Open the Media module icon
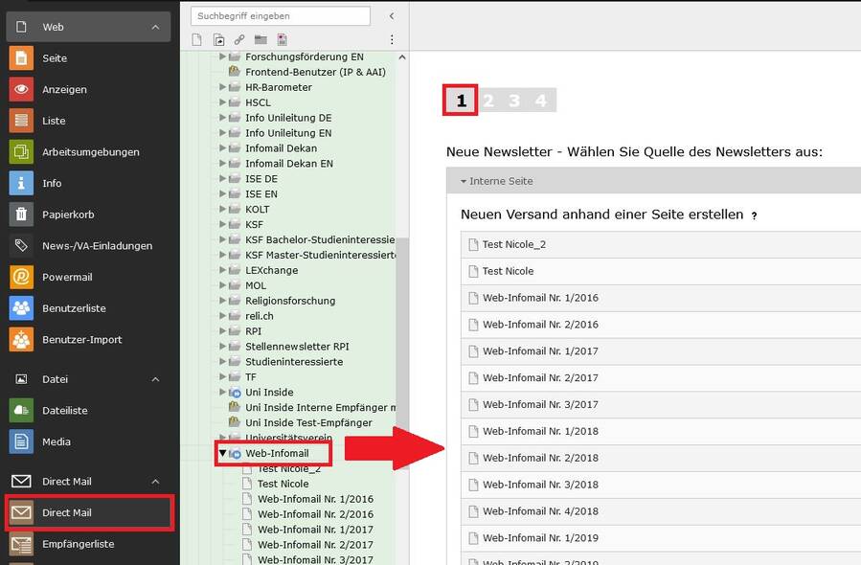This screenshot has width=861, height=565. (x=21, y=441)
